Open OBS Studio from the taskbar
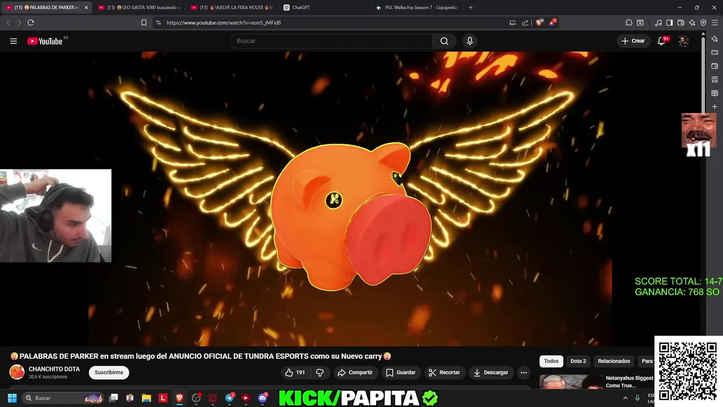The image size is (723, 407). 196,398
